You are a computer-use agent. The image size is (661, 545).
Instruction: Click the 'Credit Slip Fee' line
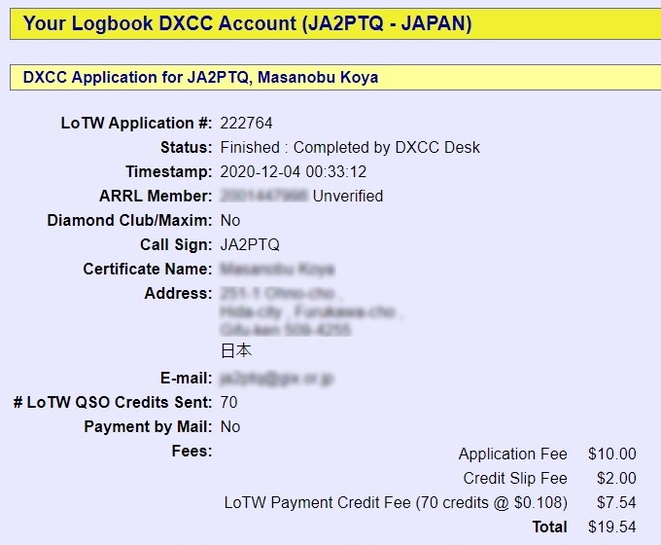(515, 478)
